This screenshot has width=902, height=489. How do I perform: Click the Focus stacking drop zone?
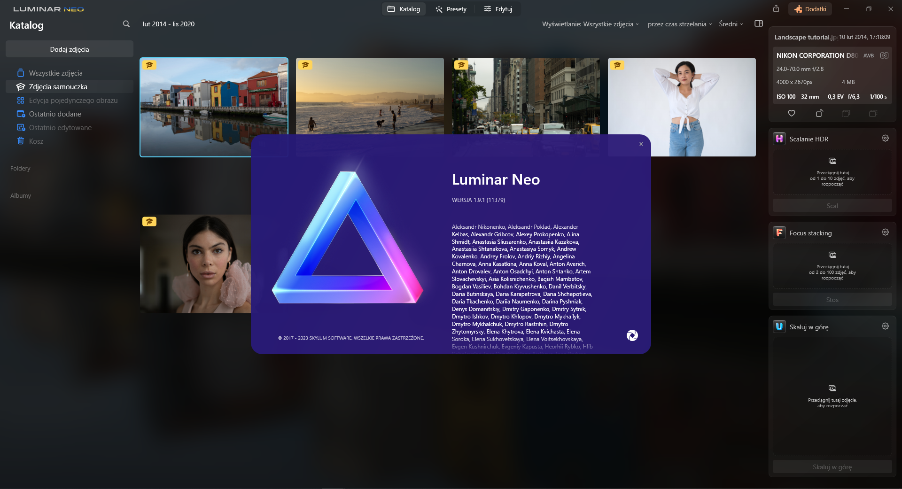pos(832,266)
